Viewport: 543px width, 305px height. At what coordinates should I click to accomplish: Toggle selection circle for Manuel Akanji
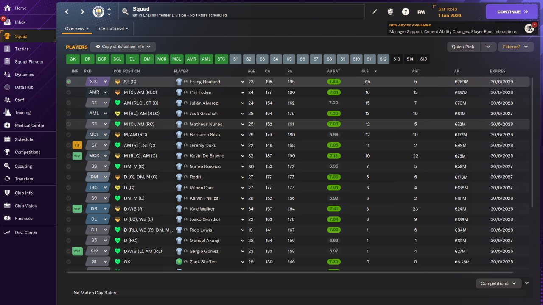pos(69,241)
